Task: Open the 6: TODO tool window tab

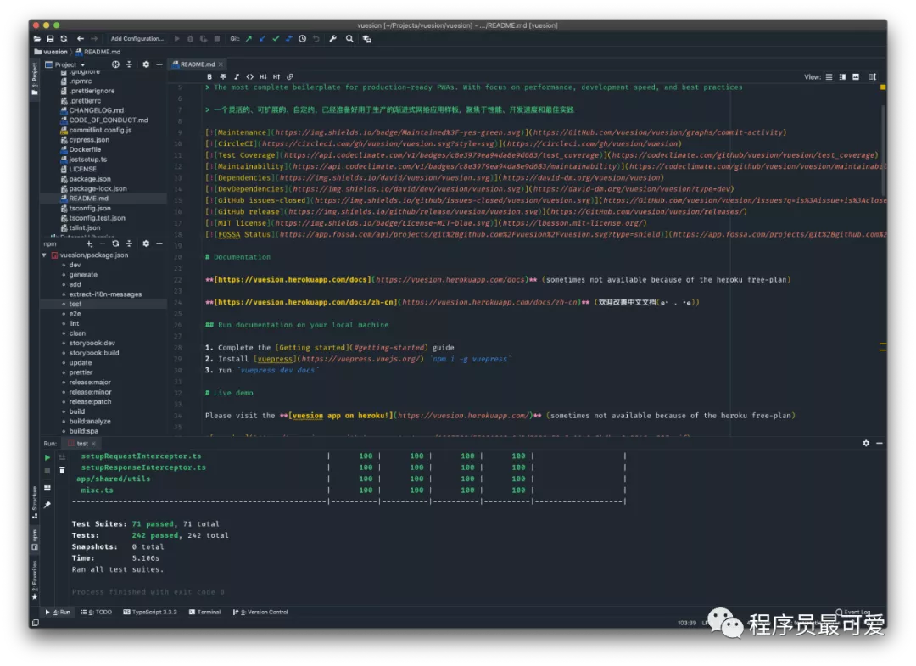Action: (x=97, y=613)
